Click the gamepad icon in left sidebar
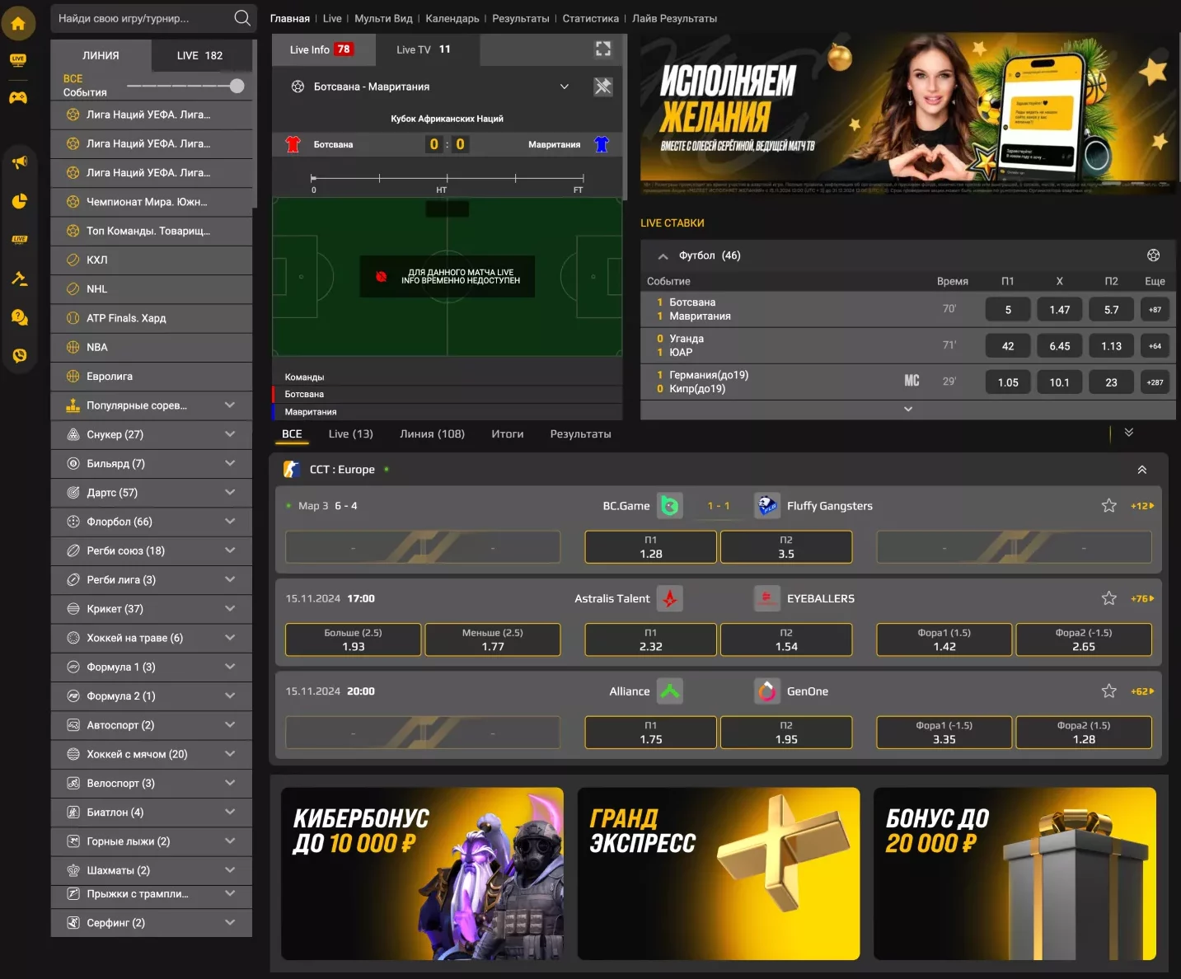 pyautogui.click(x=18, y=97)
